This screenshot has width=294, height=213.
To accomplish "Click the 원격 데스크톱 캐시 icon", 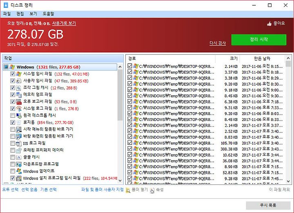I will [19, 115].
